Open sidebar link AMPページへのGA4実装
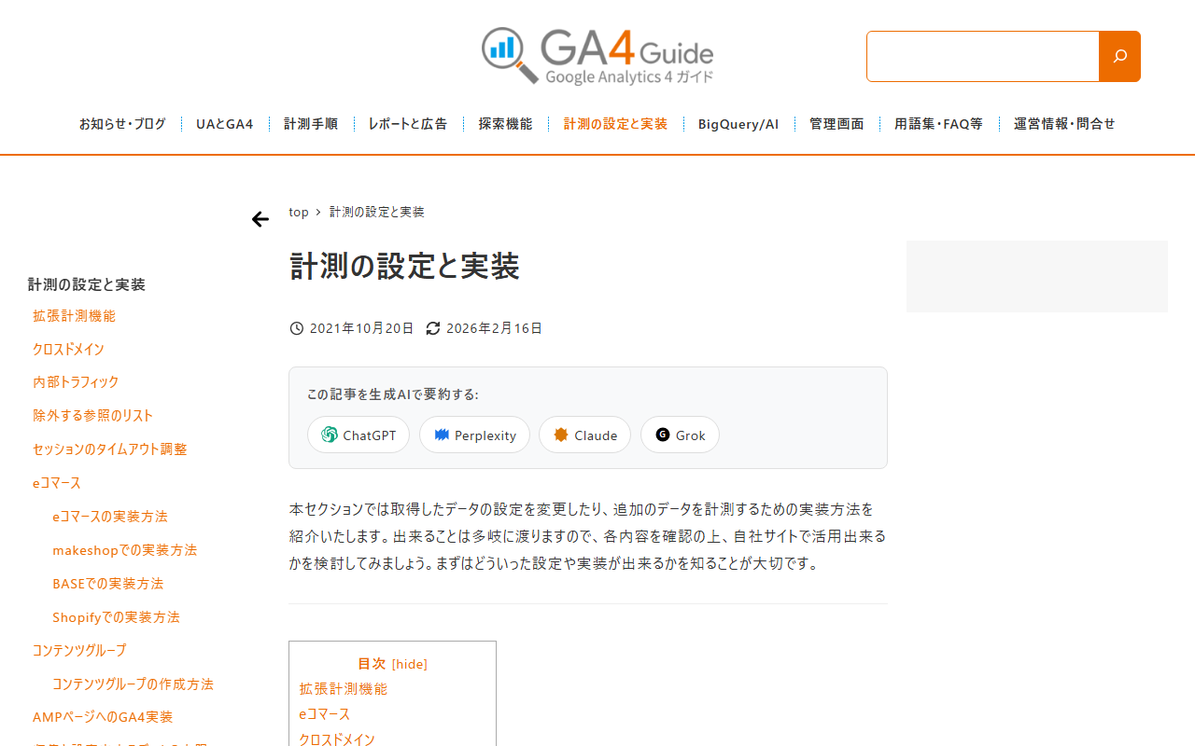 pyautogui.click(x=103, y=717)
